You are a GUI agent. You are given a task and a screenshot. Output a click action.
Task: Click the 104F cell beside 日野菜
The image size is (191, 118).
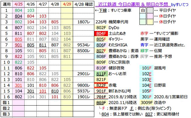pos(146,85)
